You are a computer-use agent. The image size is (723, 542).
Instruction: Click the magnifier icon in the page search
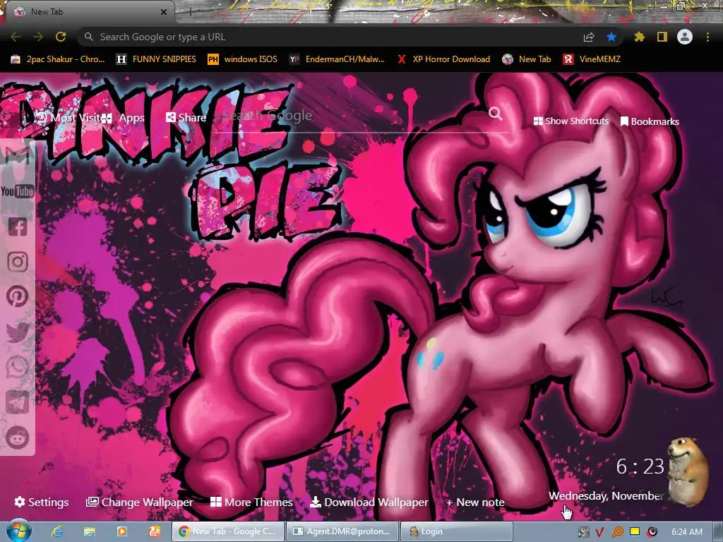pyautogui.click(x=495, y=114)
